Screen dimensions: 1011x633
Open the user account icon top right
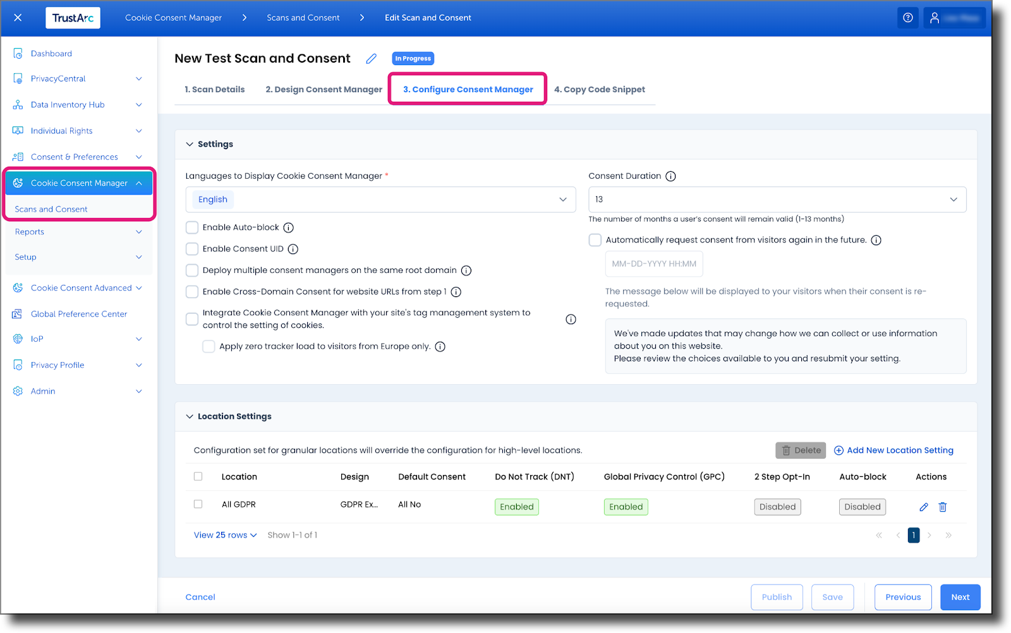(x=935, y=18)
